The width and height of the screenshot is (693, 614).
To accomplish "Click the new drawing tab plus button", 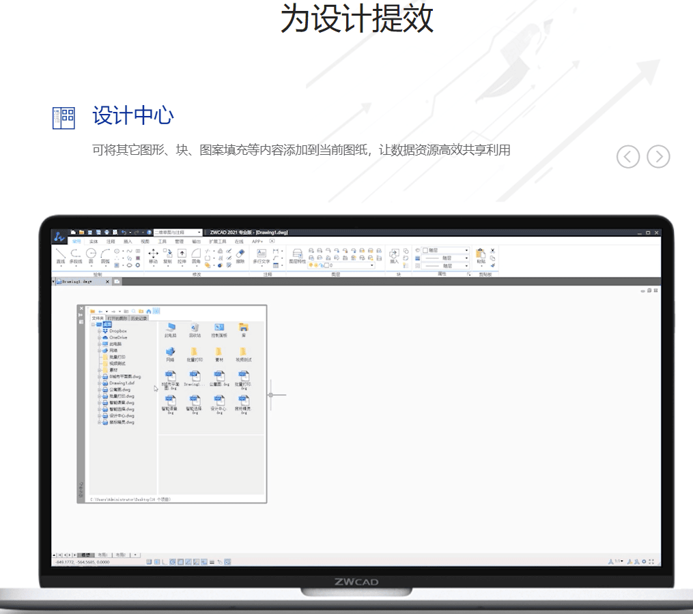I will pos(117,281).
